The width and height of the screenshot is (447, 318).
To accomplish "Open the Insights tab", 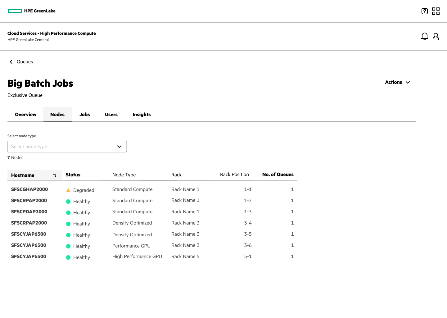I will 142,115.
